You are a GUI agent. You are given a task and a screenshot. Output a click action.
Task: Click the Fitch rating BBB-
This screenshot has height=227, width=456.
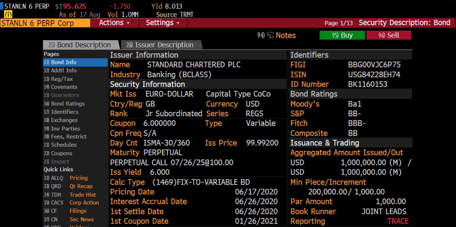coord(357,123)
